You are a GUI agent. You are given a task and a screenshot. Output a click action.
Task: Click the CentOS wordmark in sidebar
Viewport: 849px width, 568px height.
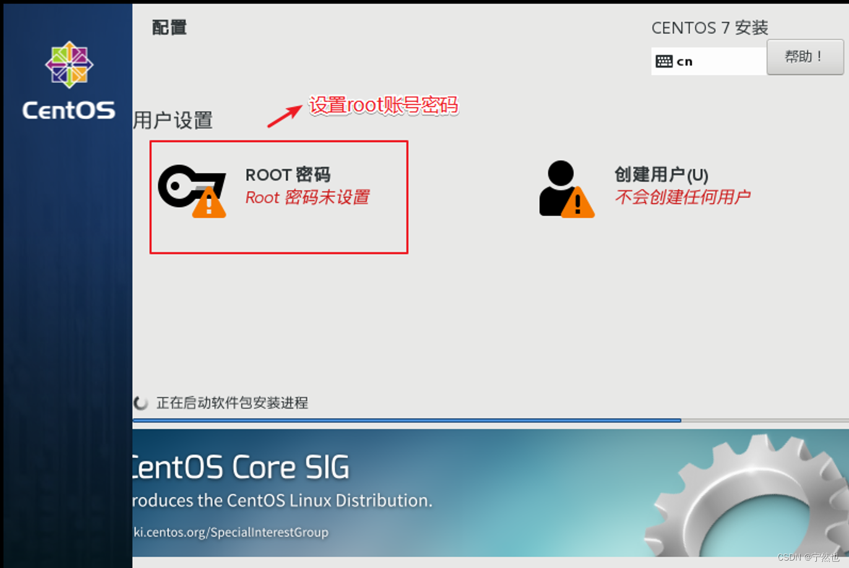[x=69, y=111]
